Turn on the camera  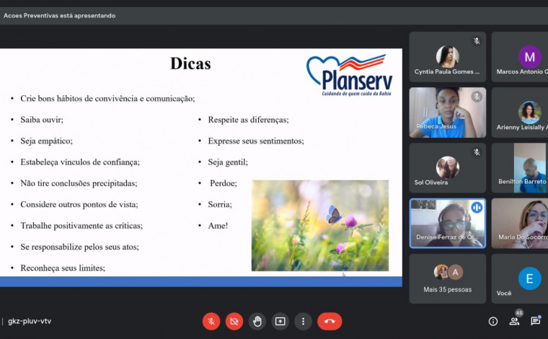point(234,321)
